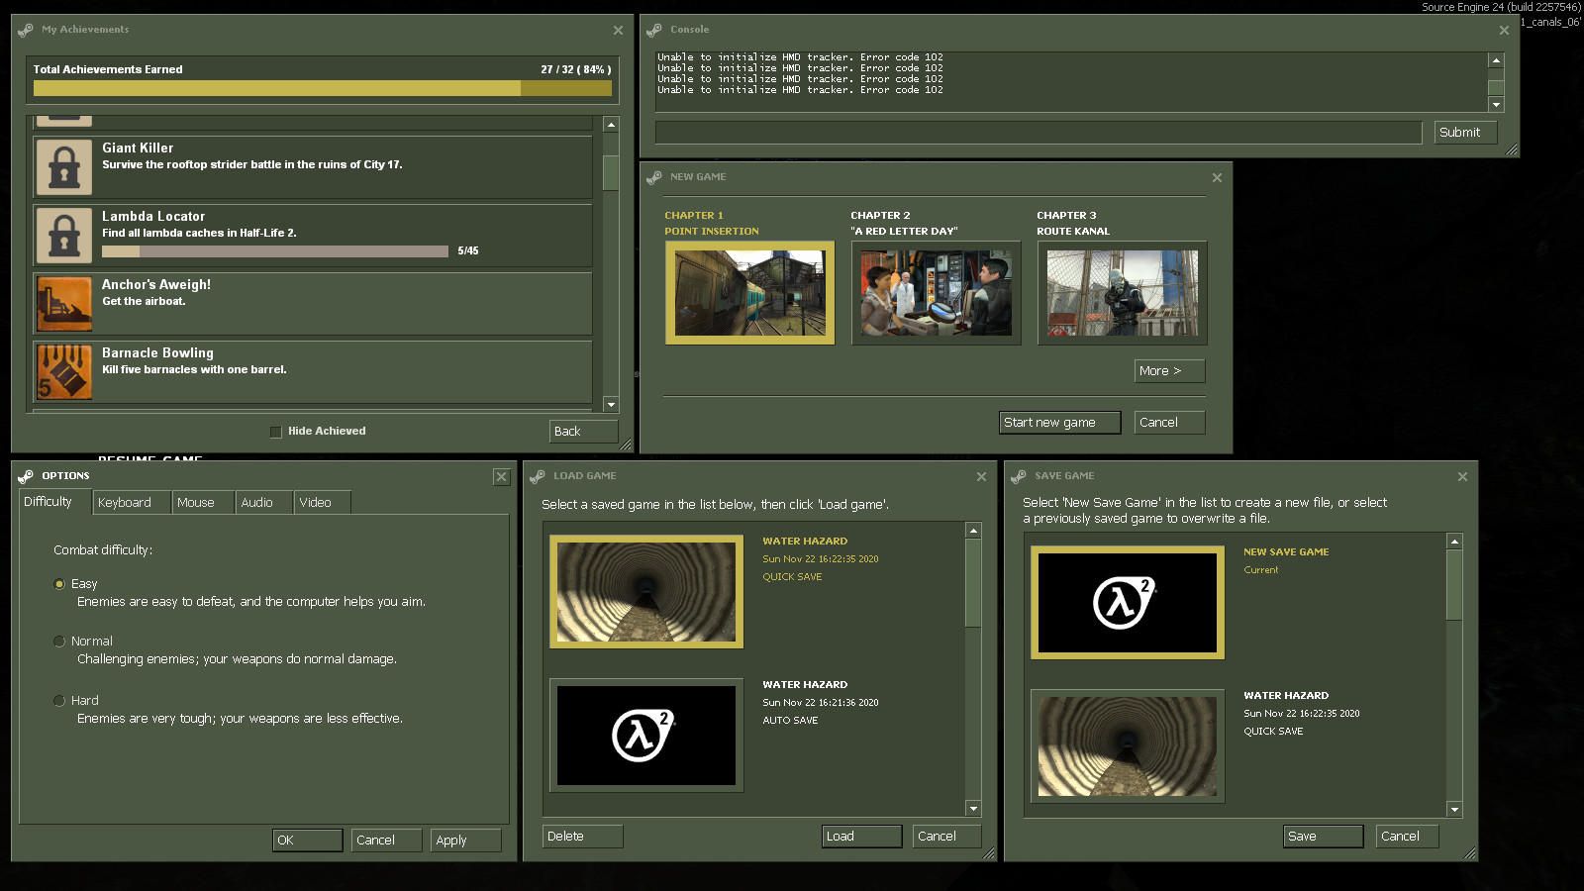The image size is (1584, 891).
Task: Check the Hide Achieved checkbox
Action: click(x=275, y=431)
